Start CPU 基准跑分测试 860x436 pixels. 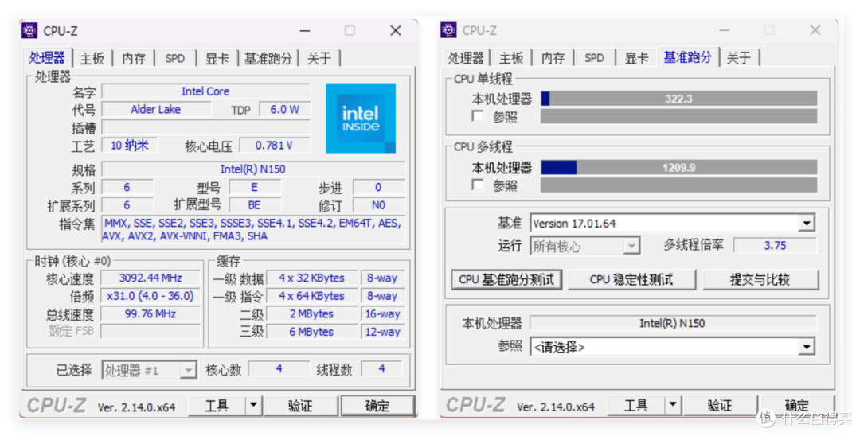(x=506, y=279)
